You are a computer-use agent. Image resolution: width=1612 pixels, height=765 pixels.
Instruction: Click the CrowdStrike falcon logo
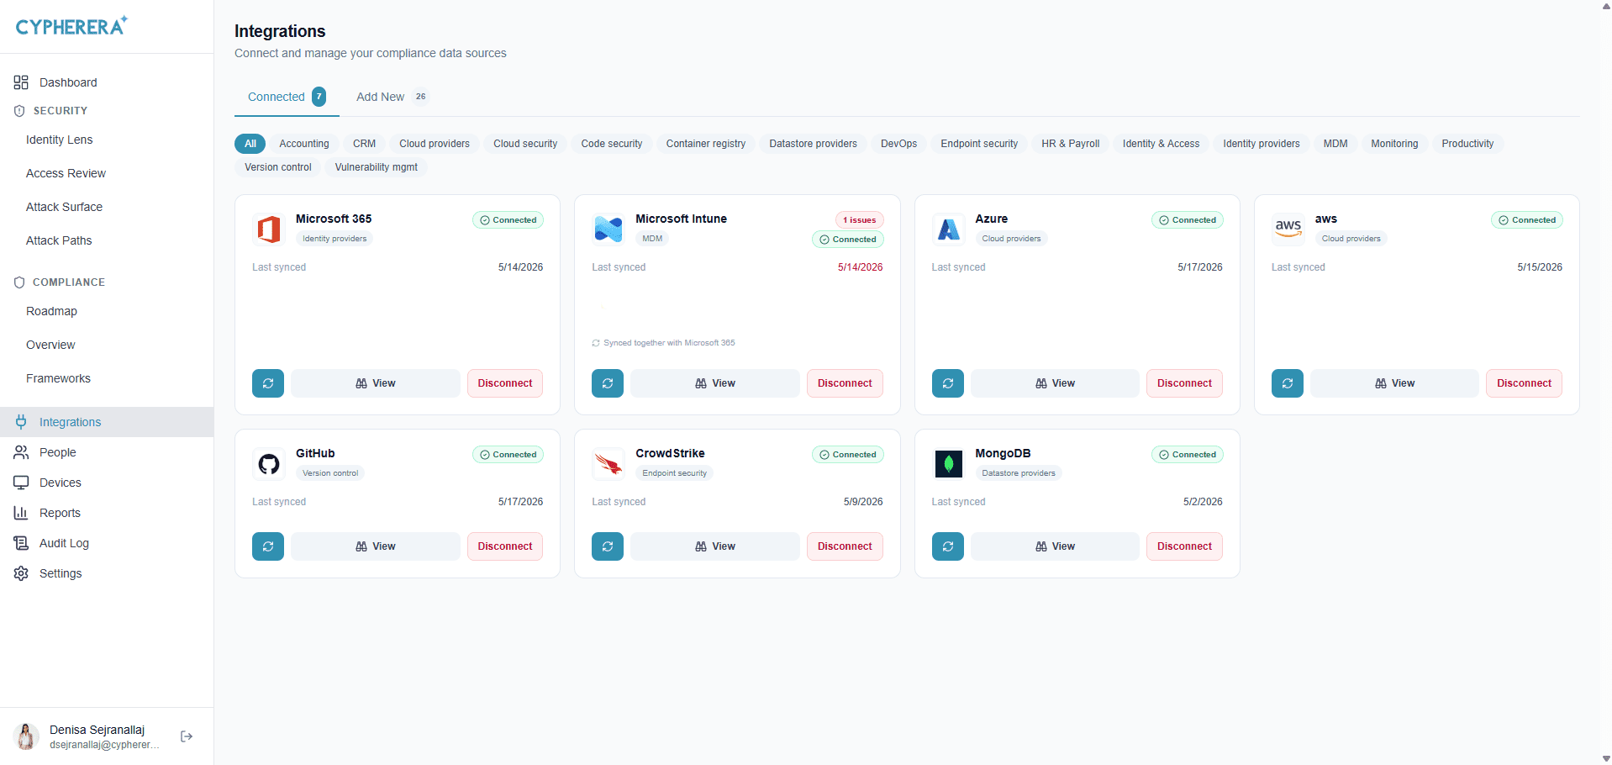[608, 463]
